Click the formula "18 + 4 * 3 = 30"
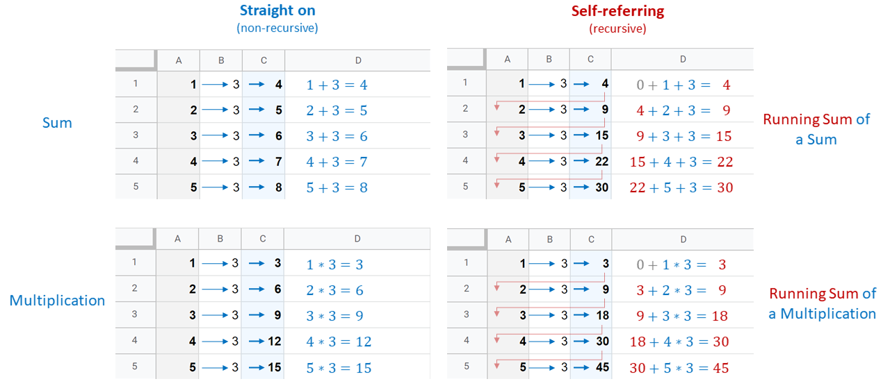 [679, 342]
